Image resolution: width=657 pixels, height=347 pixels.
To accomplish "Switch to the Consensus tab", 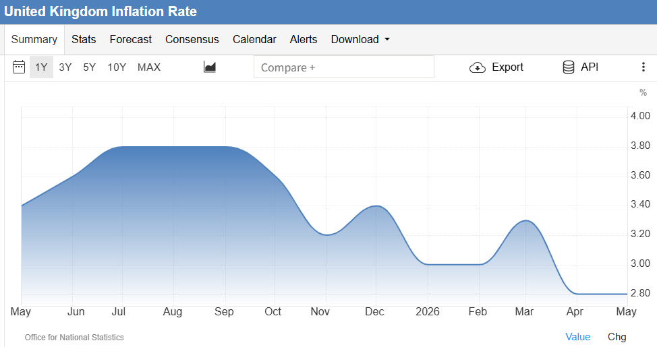I will tap(192, 39).
